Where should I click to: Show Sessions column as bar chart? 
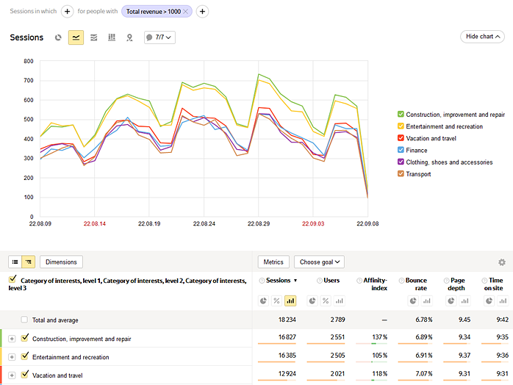[x=290, y=301]
